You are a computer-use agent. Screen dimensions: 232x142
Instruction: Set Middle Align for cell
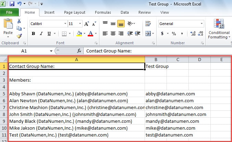(x=113, y=24)
